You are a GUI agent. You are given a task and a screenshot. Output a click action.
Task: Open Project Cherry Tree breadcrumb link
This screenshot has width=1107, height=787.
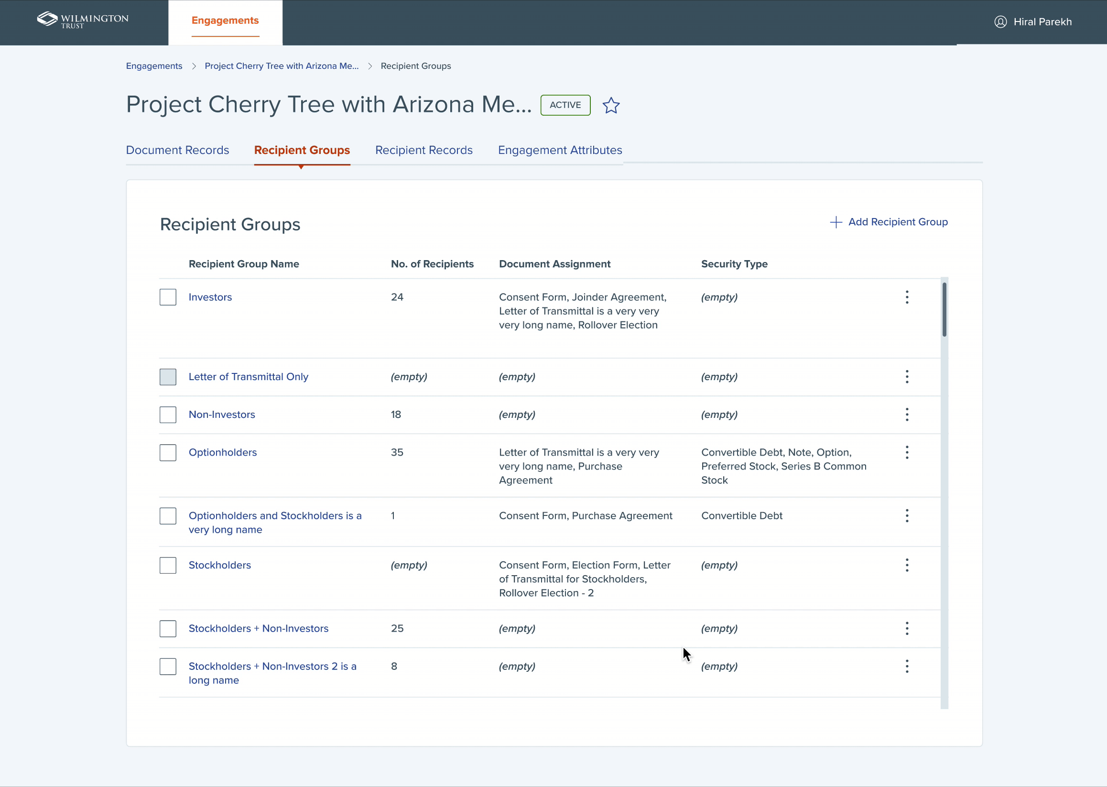[x=282, y=66]
